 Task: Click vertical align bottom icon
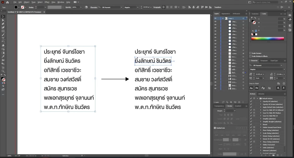click(210, 7)
